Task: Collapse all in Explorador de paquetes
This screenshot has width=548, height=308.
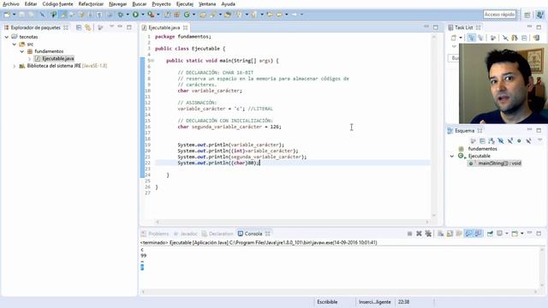Action: (x=79, y=27)
